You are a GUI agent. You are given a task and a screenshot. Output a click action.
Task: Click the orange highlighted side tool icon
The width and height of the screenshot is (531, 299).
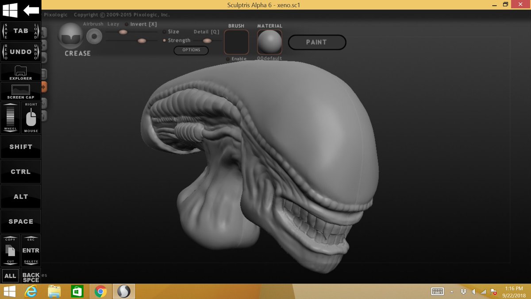pyautogui.click(x=44, y=87)
